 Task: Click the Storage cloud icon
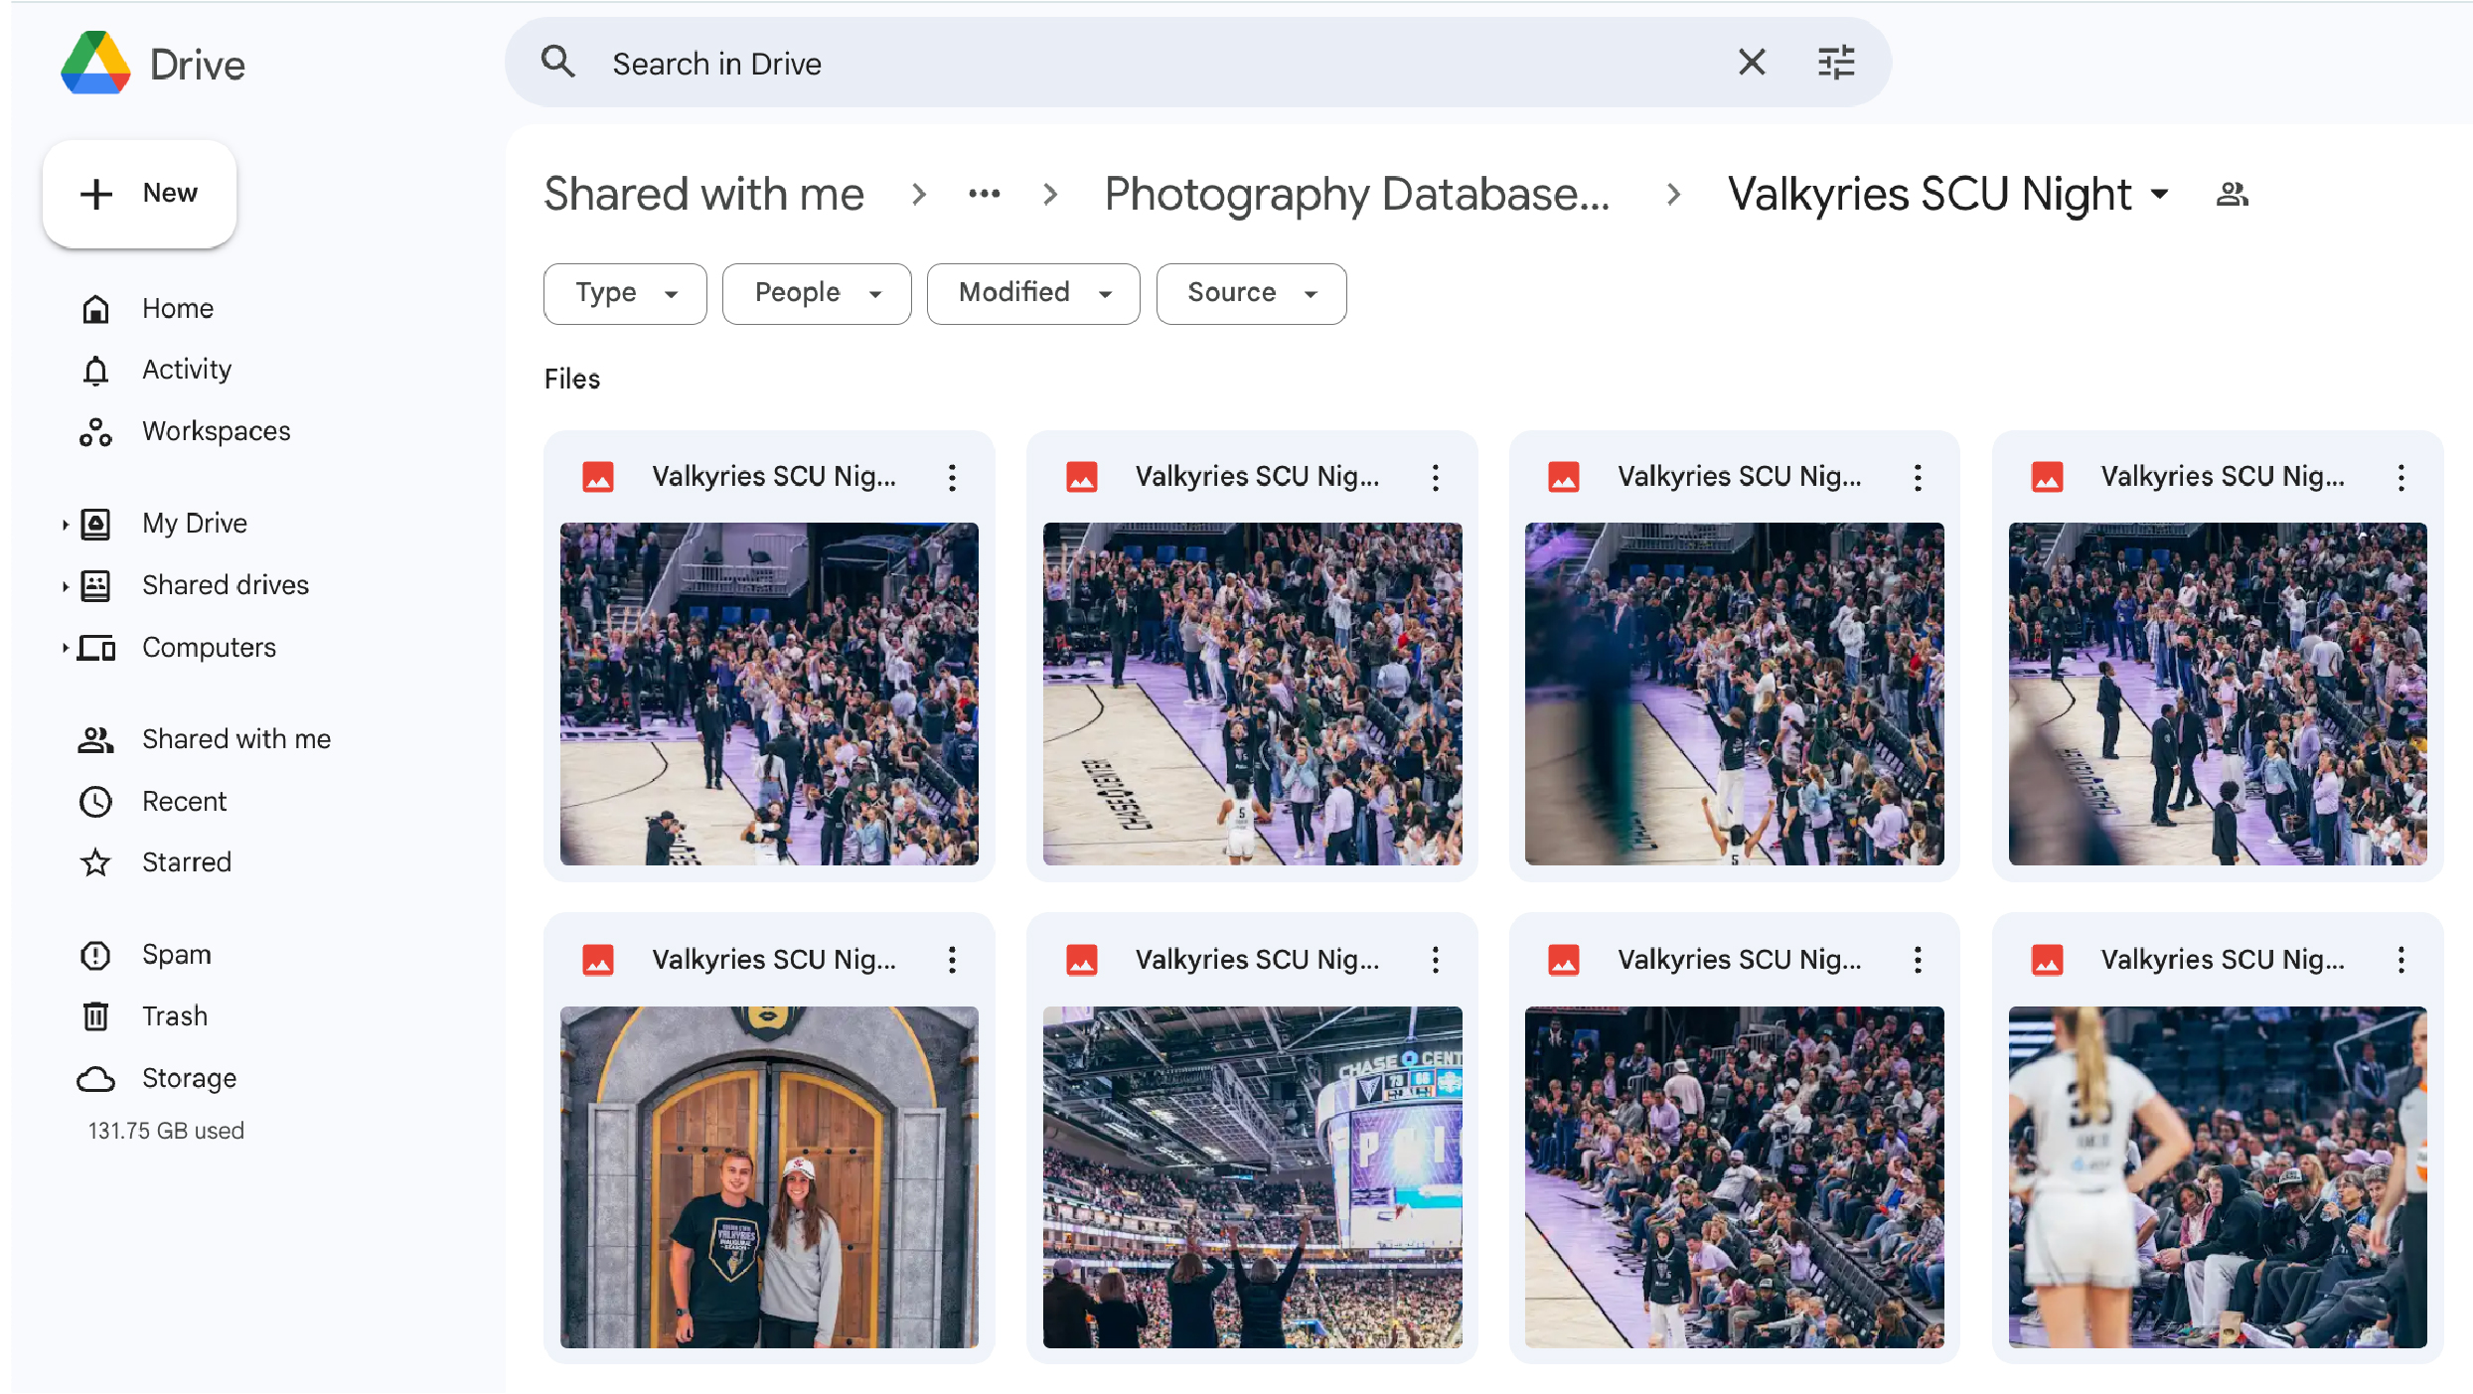(95, 1078)
